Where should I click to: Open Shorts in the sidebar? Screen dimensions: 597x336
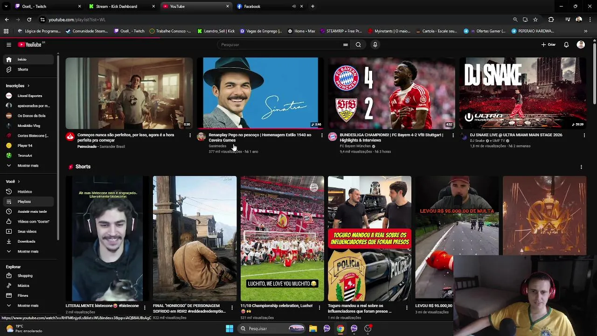click(x=29, y=70)
